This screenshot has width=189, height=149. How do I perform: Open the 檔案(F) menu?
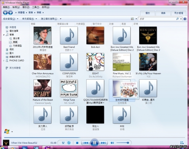[6, 7]
